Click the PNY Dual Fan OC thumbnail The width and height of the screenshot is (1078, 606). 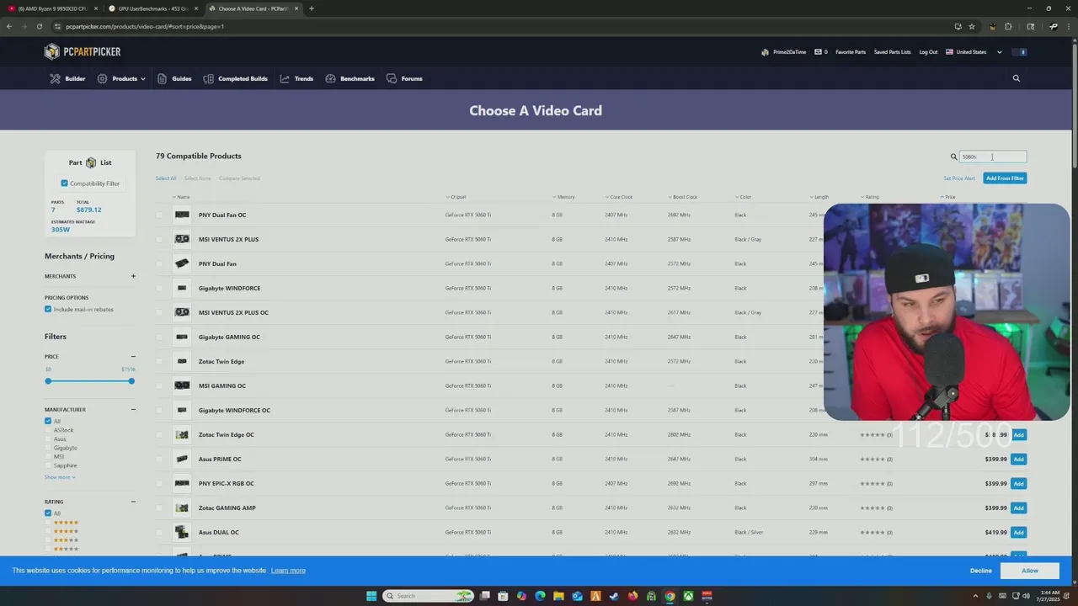[182, 215]
